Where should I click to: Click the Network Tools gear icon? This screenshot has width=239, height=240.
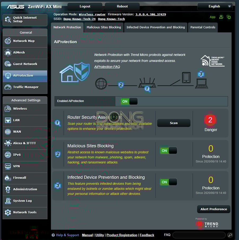point(8,212)
